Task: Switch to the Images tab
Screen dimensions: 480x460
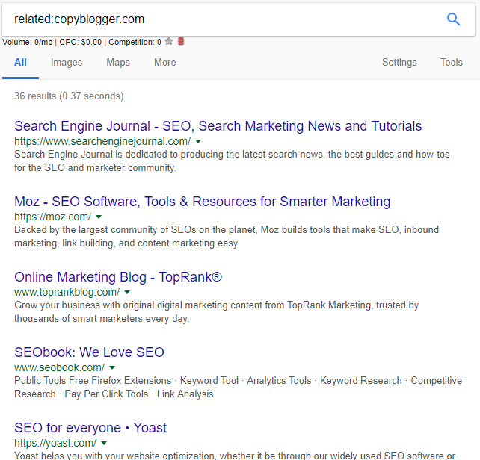Action: pos(67,62)
